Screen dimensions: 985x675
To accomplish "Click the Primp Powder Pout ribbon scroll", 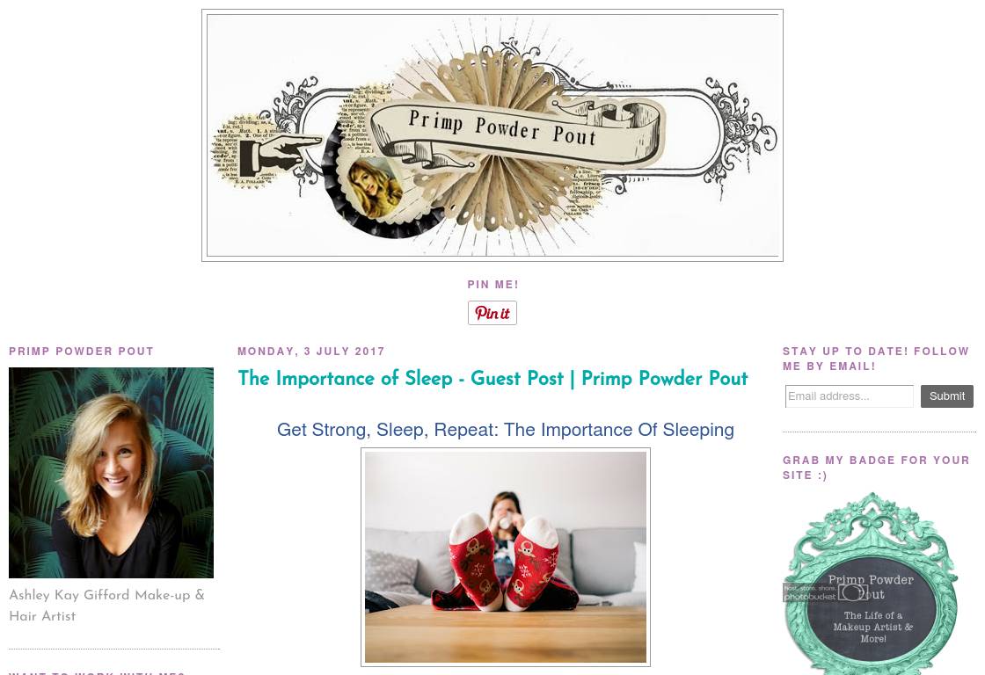I will (x=516, y=131).
